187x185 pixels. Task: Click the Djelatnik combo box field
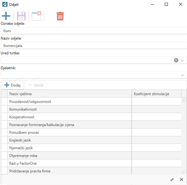point(93,75)
